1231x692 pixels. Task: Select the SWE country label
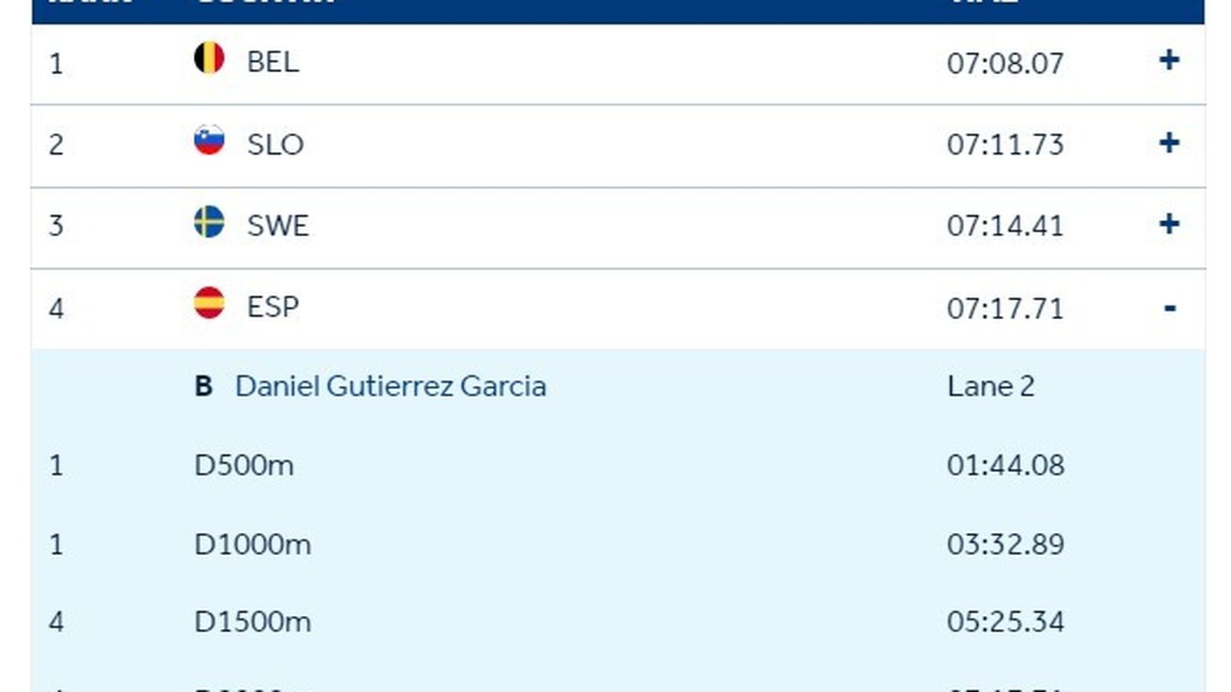278,226
